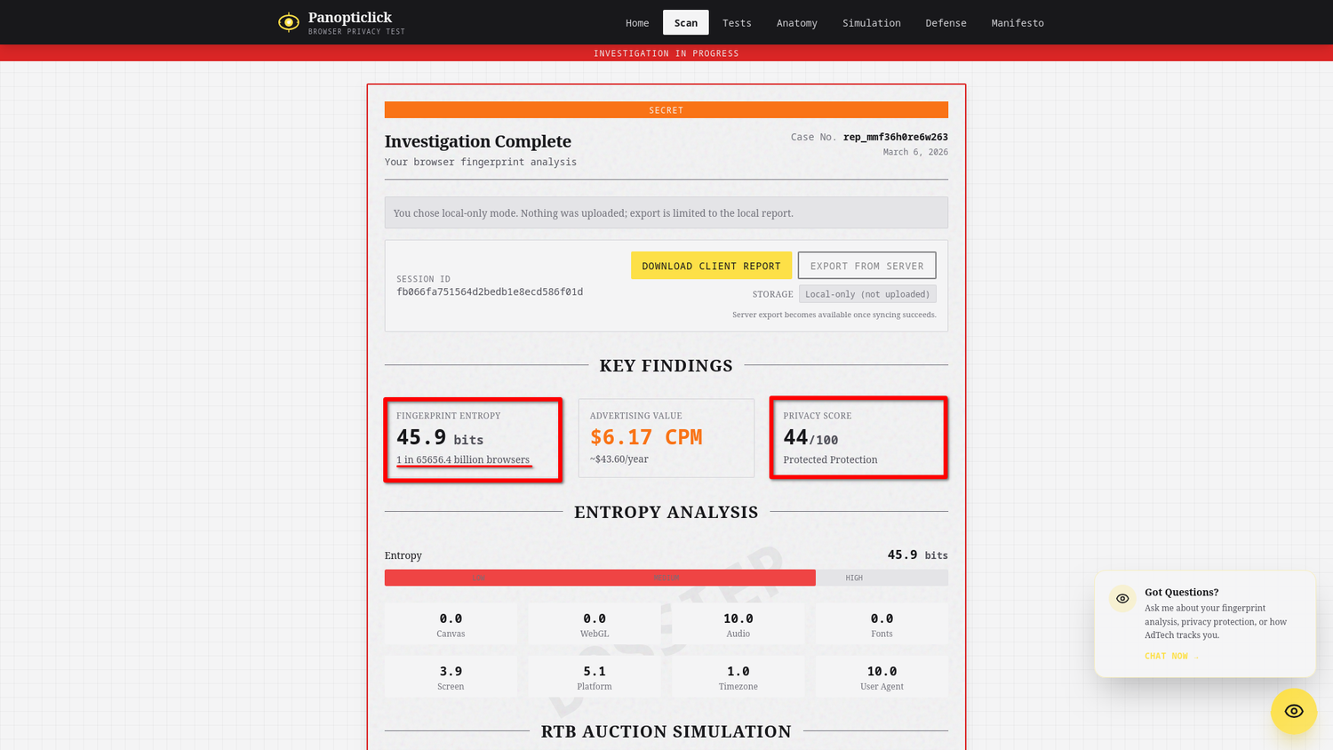This screenshot has width=1333, height=750.
Task: Click the Investigation In Progress banner
Action: pyautogui.click(x=666, y=53)
